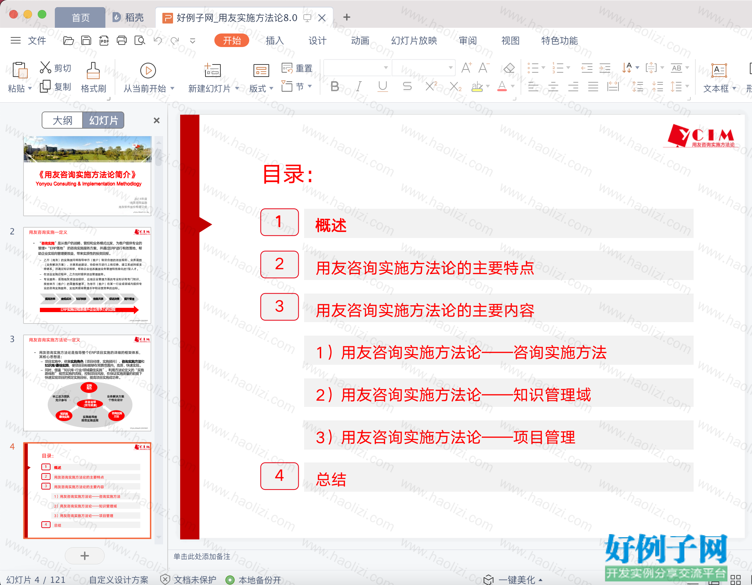
Task: Click the add slide plus button below thumbnails
Action: (85, 556)
